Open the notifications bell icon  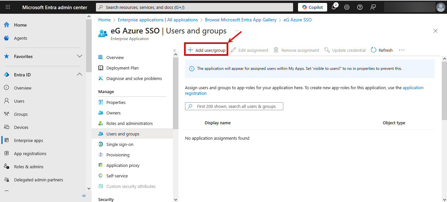(334, 7)
